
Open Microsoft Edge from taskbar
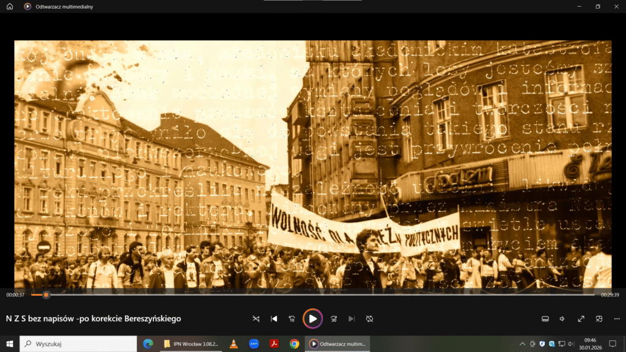tap(147, 344)
